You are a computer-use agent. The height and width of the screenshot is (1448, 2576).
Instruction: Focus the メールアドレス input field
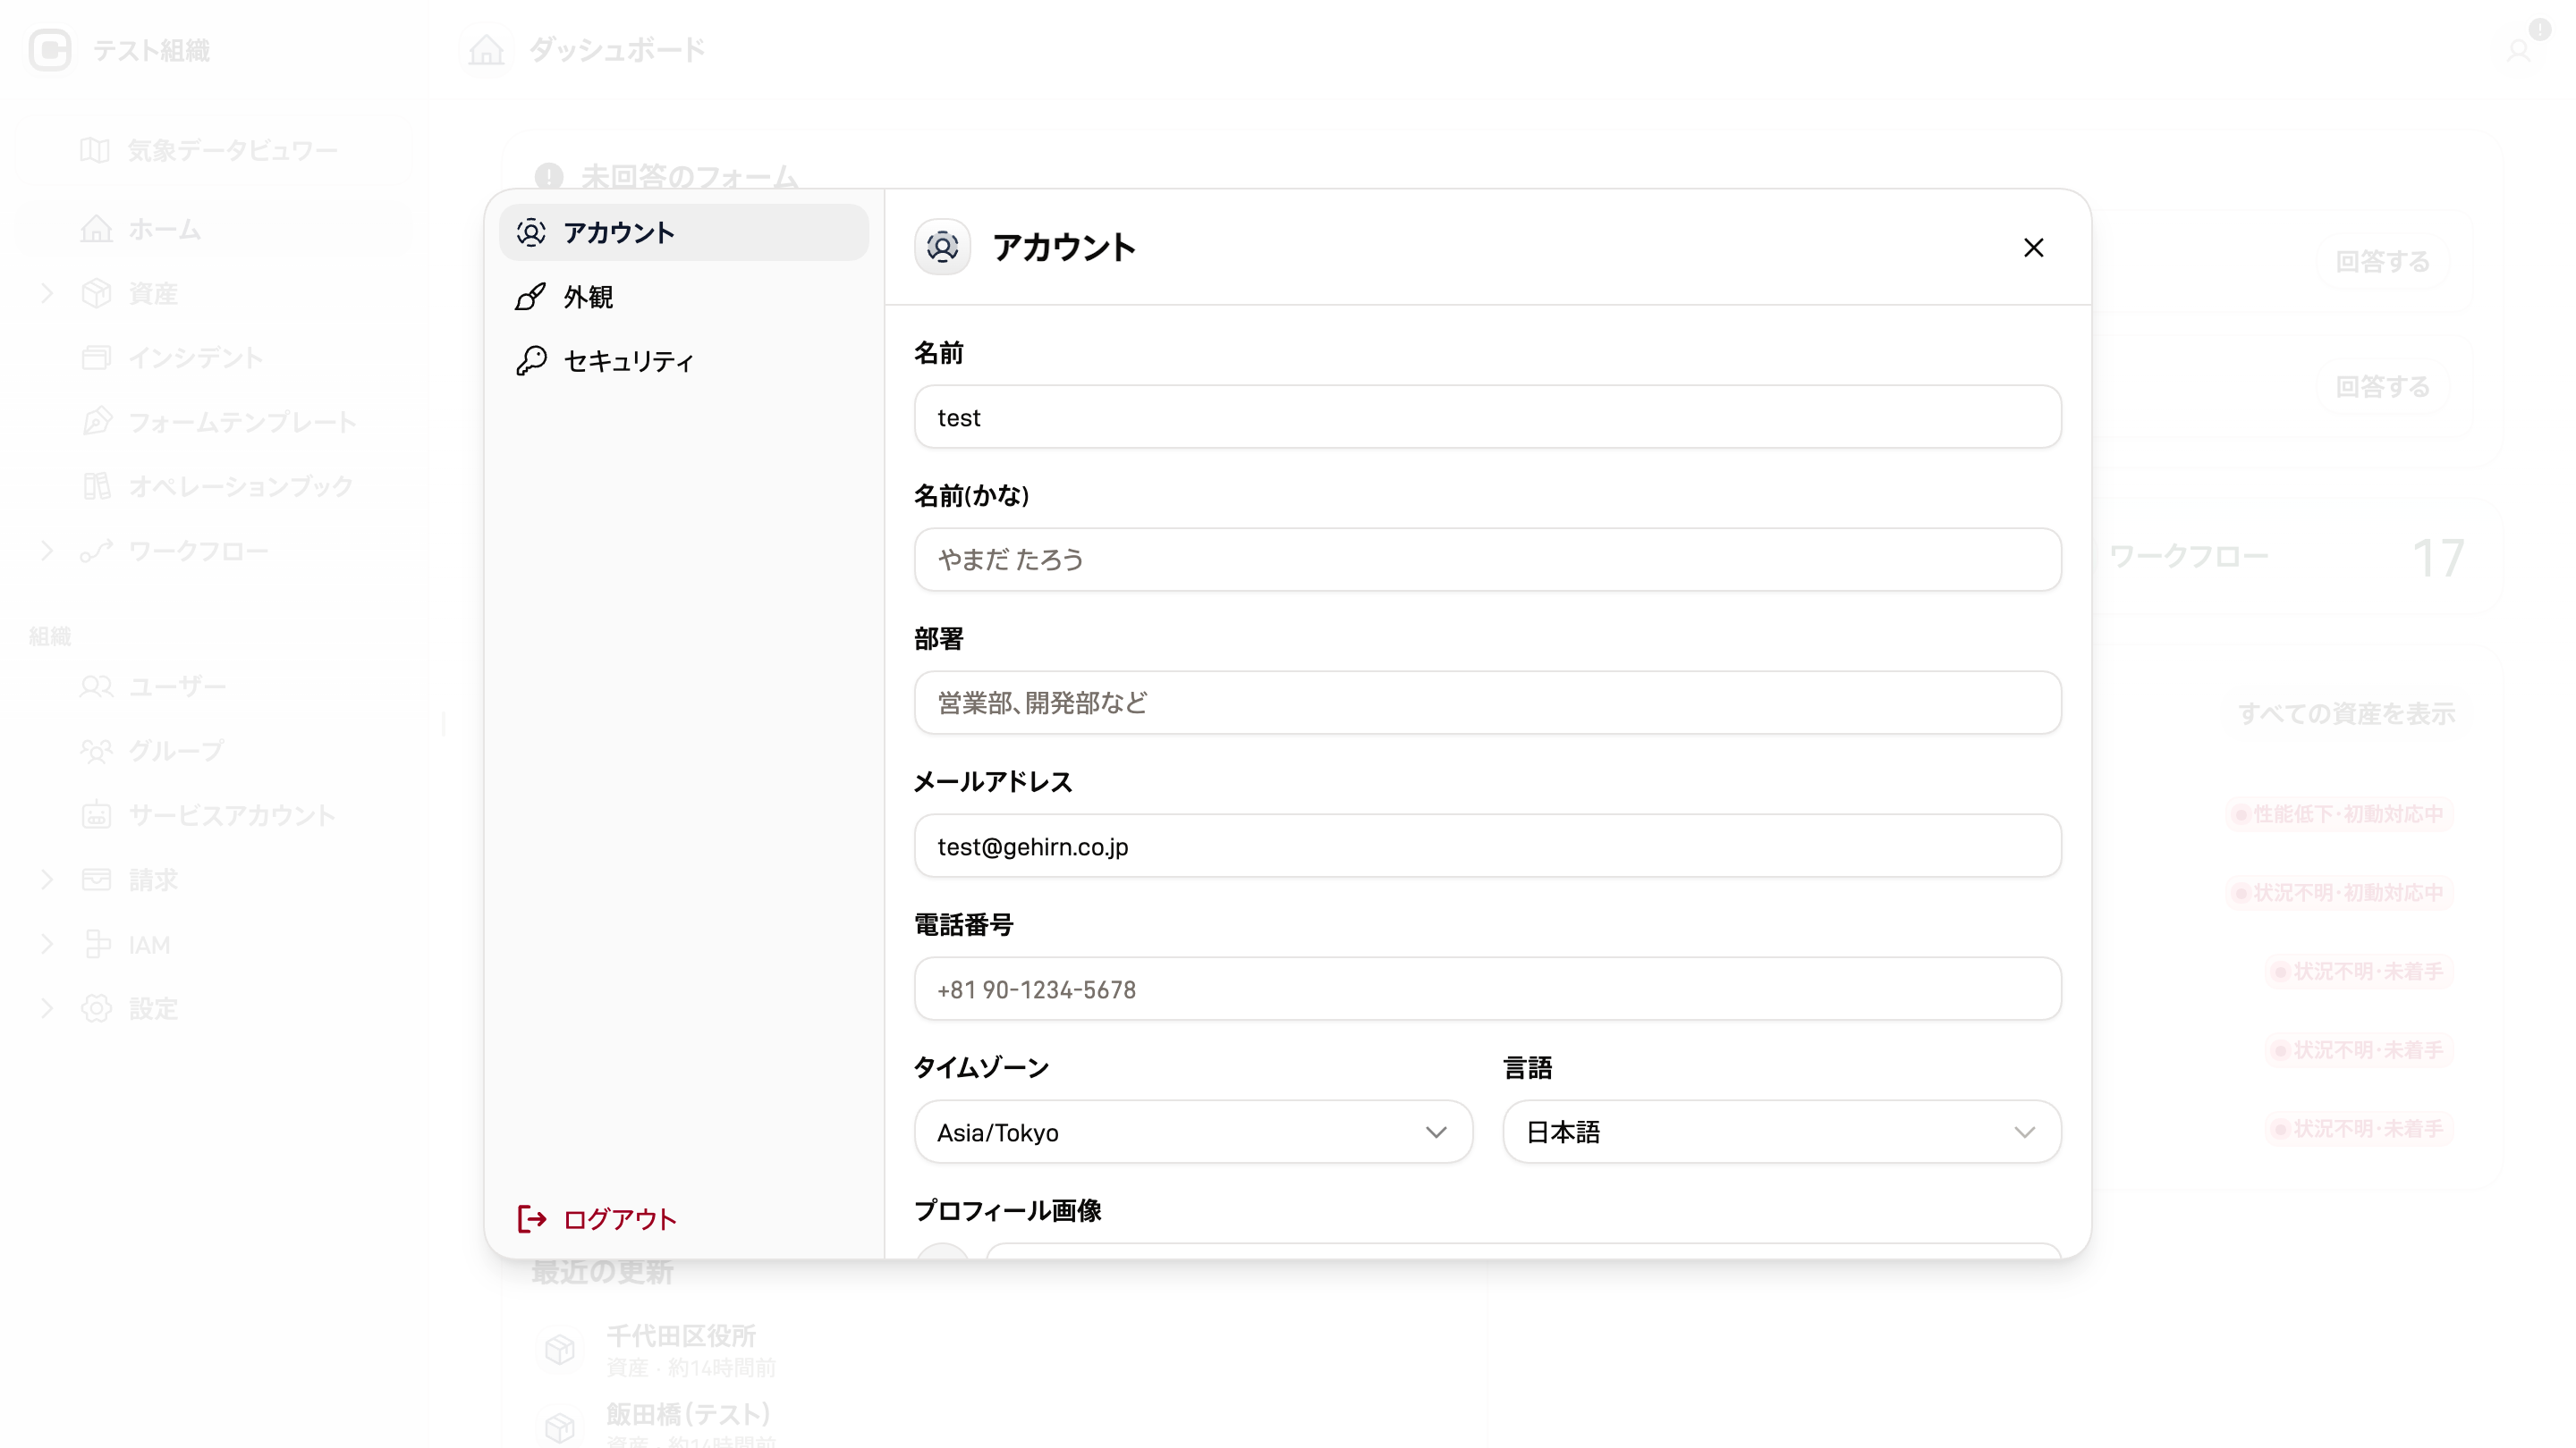pyautogui.click(x=1487, y=846)
